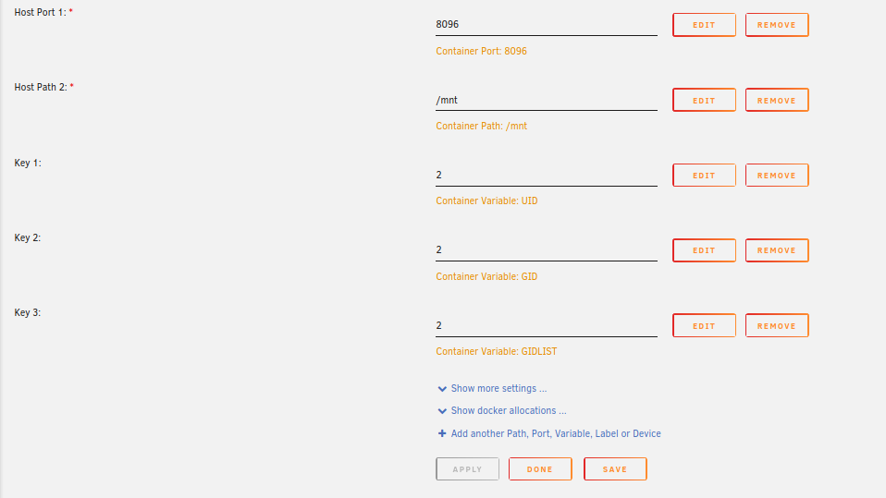Remove the Host Path 2 mapping

tap(777, 100)
